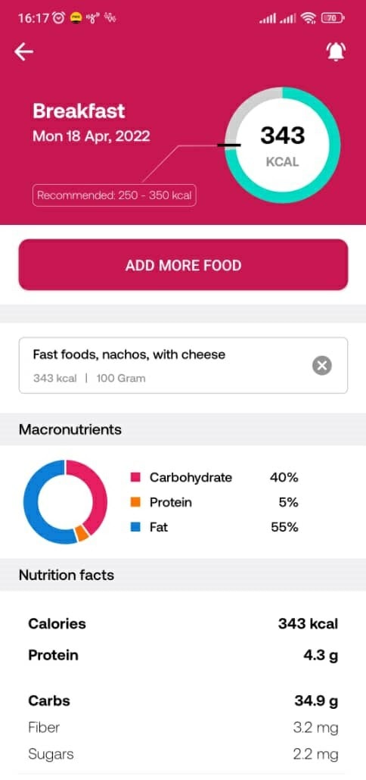This screenshot has height=780, width=366.
Task: Tap the Wi-Fi status bar icon
Action: [x=309, y=18]
